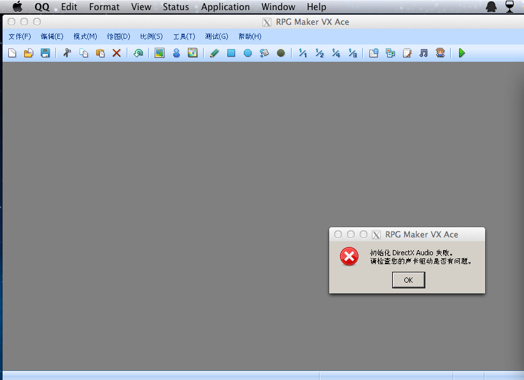Open the Database icon
The image size is (524, 380).
coord(374,53)
